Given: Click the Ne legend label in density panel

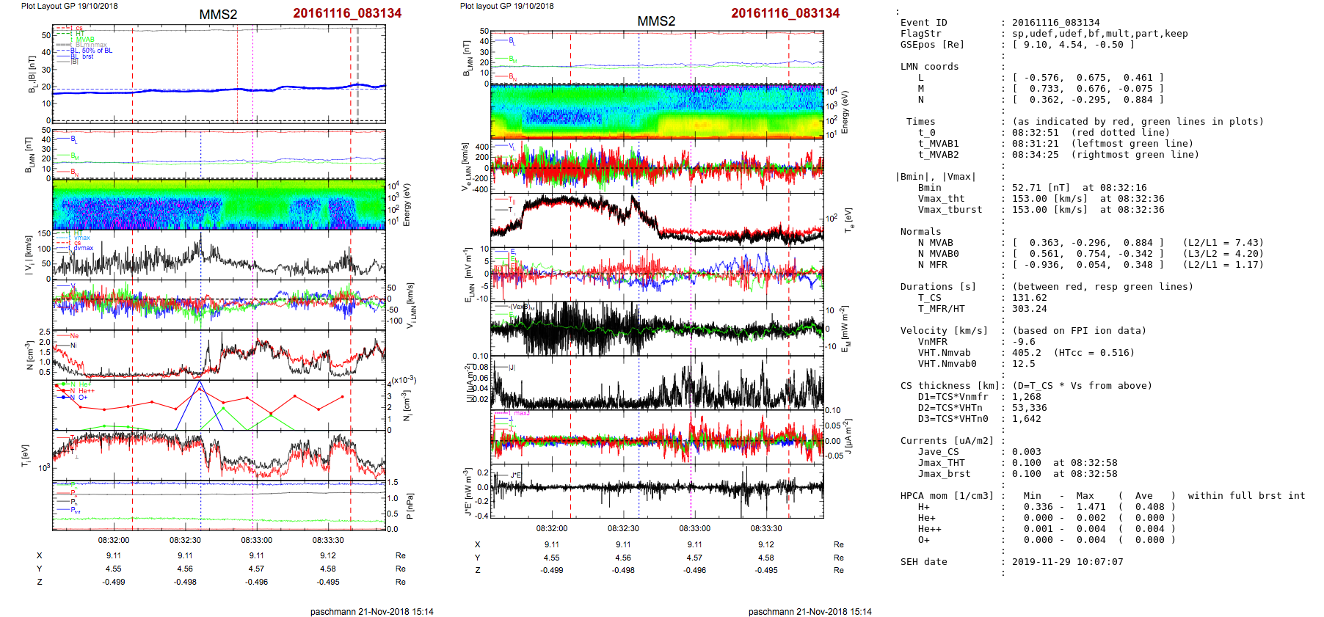Looking at the screenshot, I should click(73, 336).
